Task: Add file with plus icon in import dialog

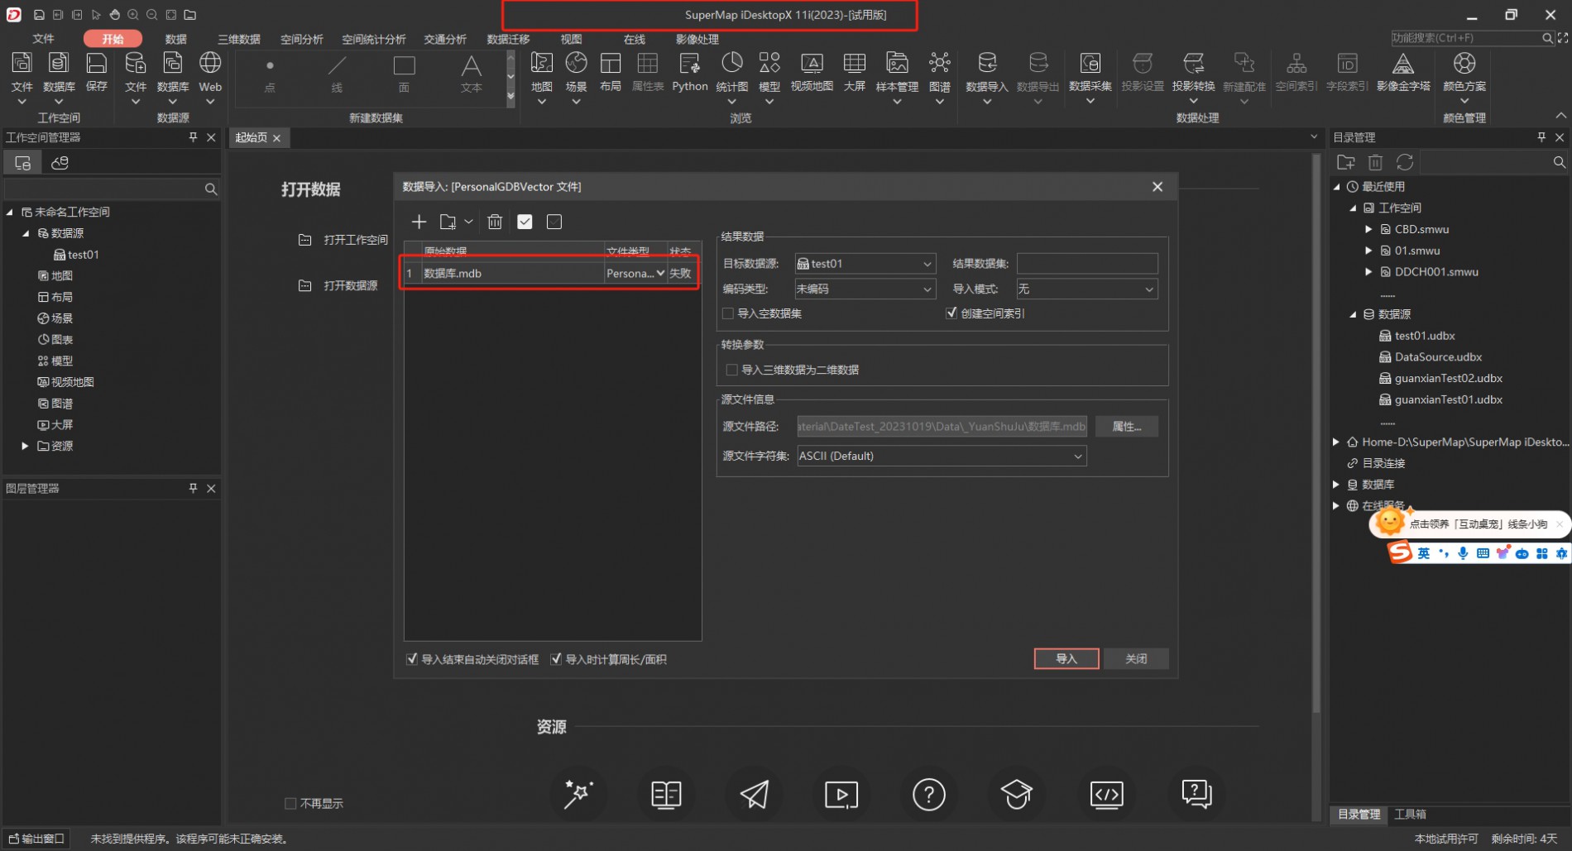Action: 419,222
